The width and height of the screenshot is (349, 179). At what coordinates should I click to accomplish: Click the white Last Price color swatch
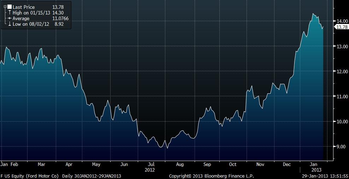tap(9, 7)
